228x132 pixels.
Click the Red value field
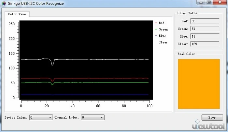click(x=205, y=21)
